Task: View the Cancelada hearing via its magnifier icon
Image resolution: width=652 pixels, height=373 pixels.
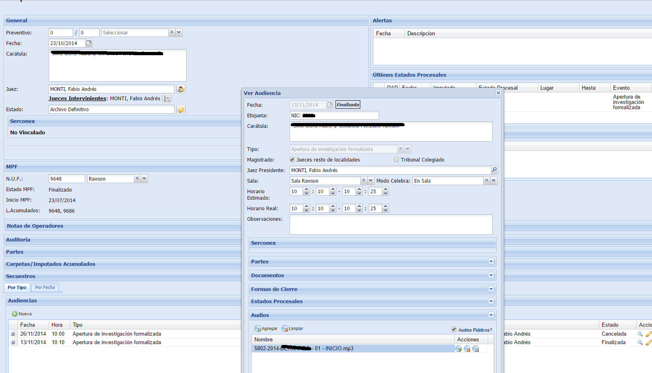Action: point(640,334)
